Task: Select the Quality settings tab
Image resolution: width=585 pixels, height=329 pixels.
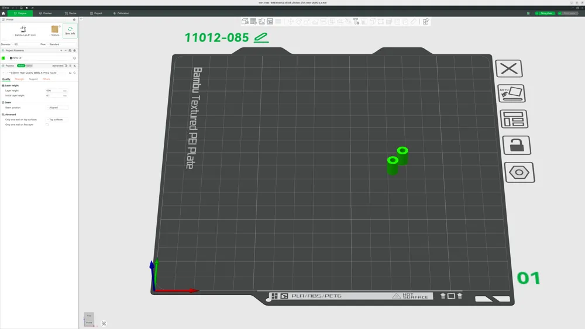Action: tap(6, 79)
